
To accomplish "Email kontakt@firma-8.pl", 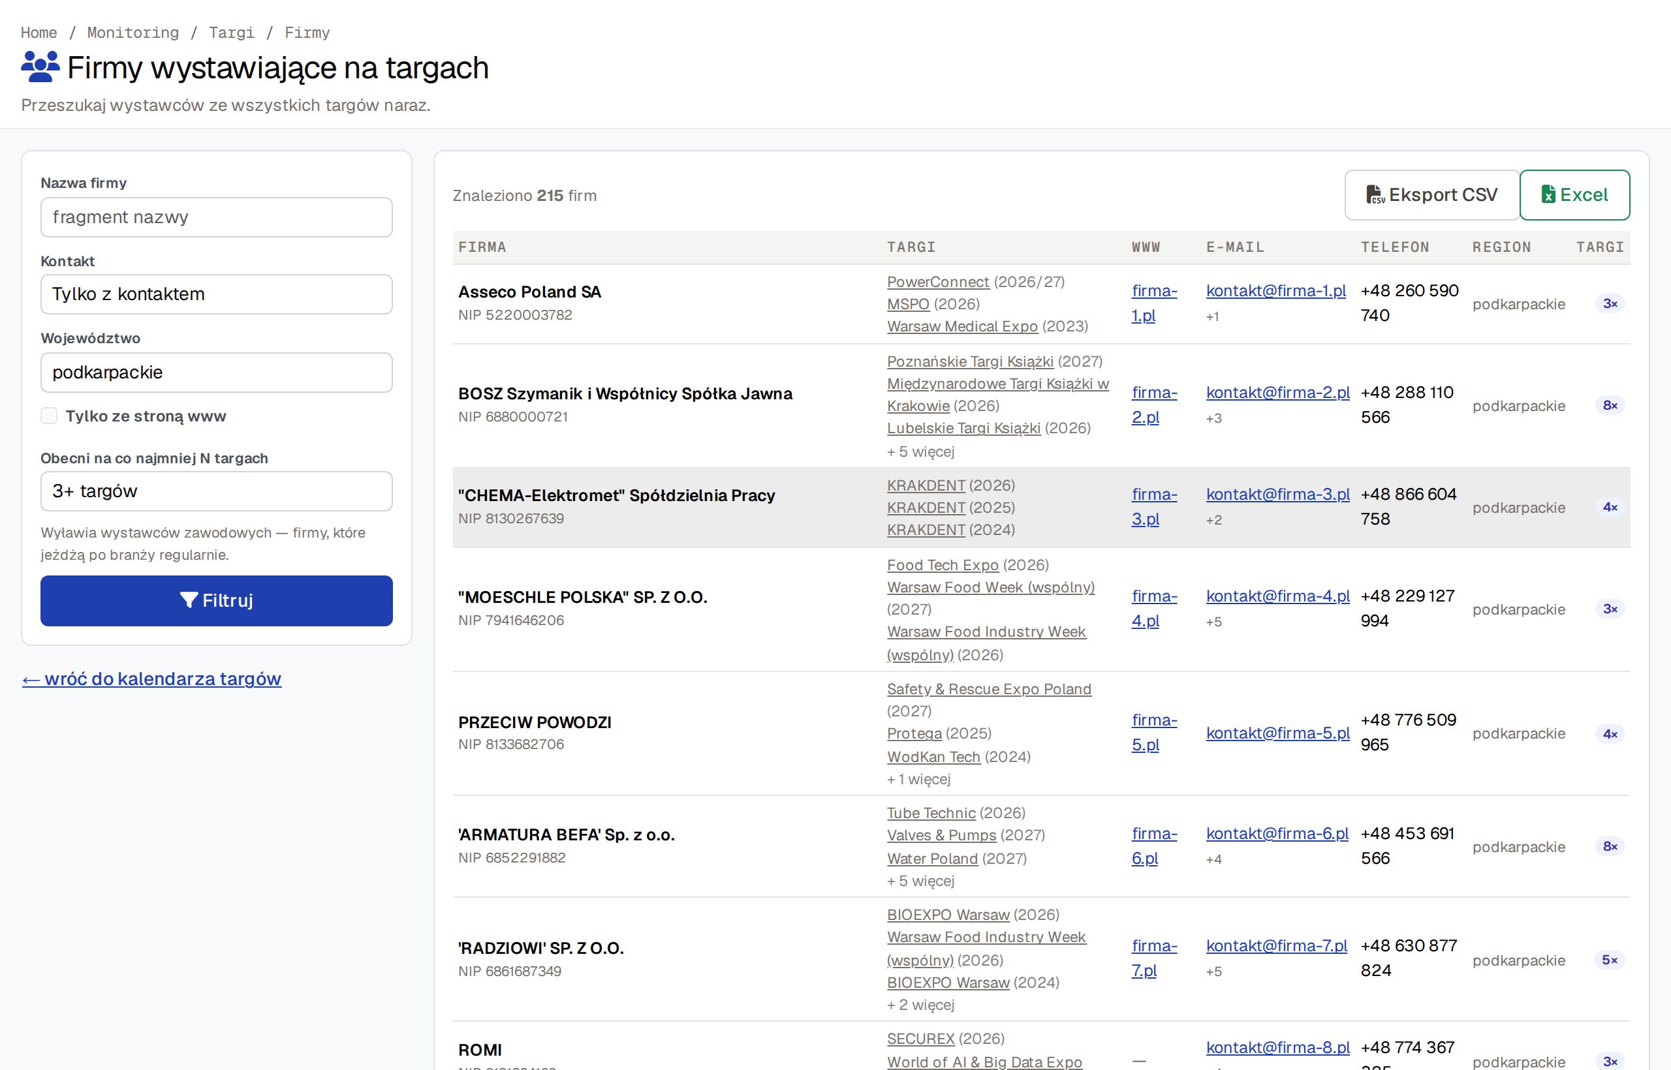I will pos(1277,1048).
